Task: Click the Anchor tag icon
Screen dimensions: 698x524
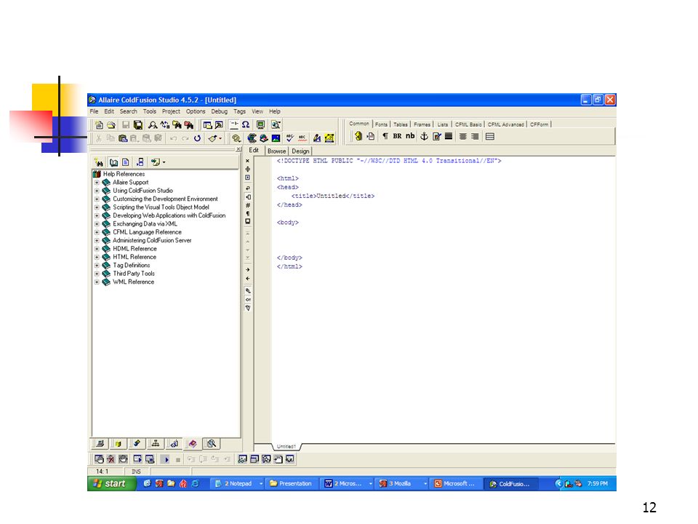Action: click(x=424, y=136)
